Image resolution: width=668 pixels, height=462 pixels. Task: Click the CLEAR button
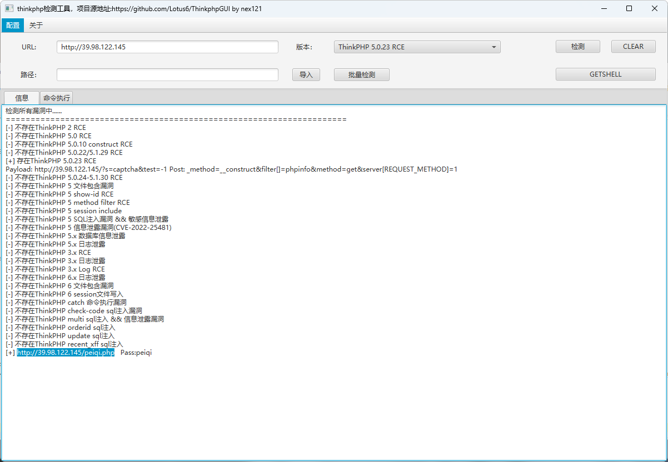pyautogui.click(x=634, y=47)
